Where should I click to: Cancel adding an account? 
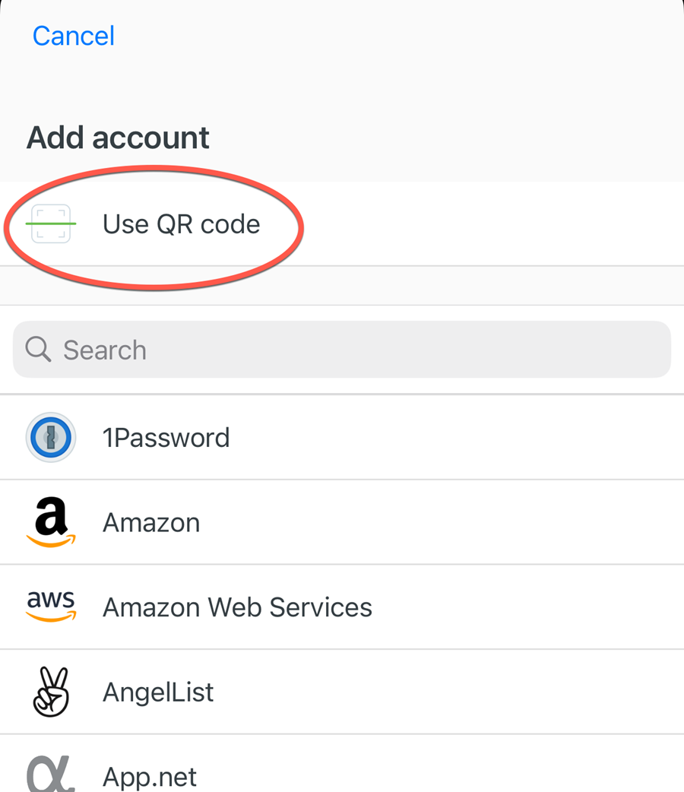pos(74,36)
